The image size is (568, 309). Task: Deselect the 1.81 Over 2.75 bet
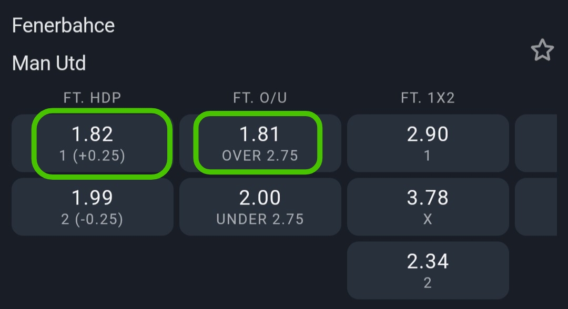pyautogui.click(x=260, y=143)
